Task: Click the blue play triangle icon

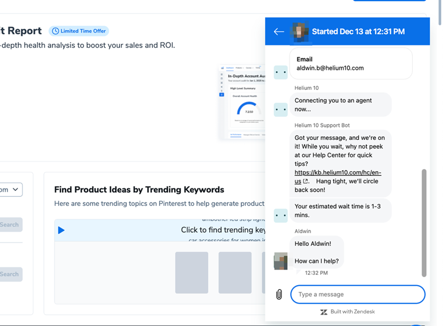Action: pos(61,230)
